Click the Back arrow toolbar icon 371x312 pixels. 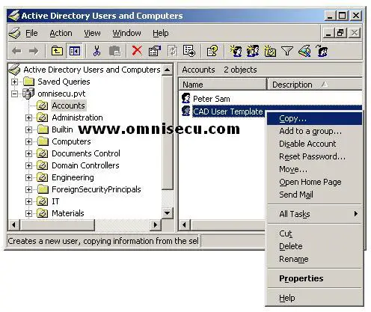(16, 51)
